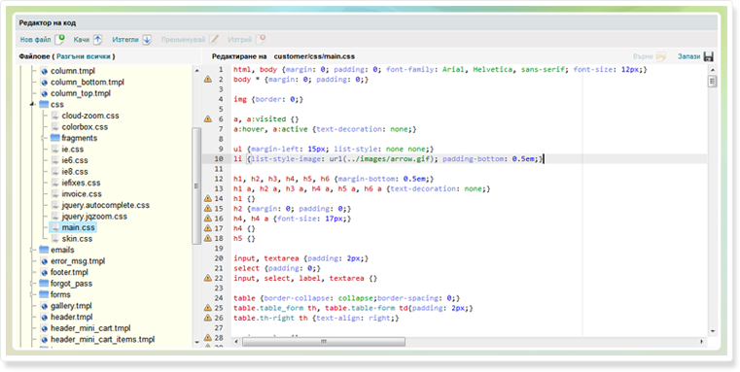740x372 pixels.
Task: Open invoice.css in the file tree
Action: pyautogui.click(x=81, y=194)
